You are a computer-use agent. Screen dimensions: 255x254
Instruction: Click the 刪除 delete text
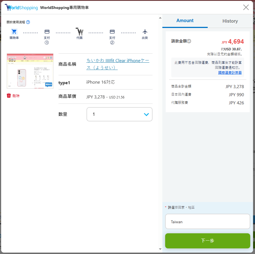[x=16, y=96]
